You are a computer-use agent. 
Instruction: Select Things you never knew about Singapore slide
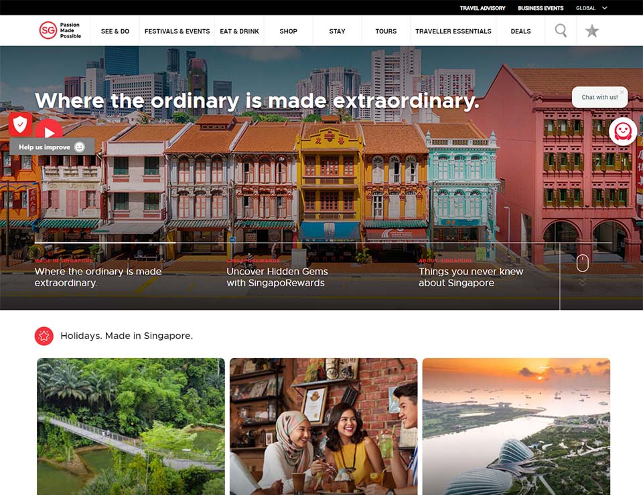[x=471, y=277]
